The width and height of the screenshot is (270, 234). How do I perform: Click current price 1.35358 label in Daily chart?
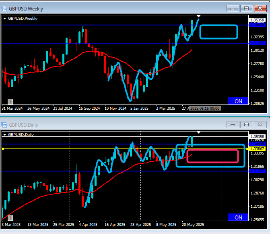point(257,136)
